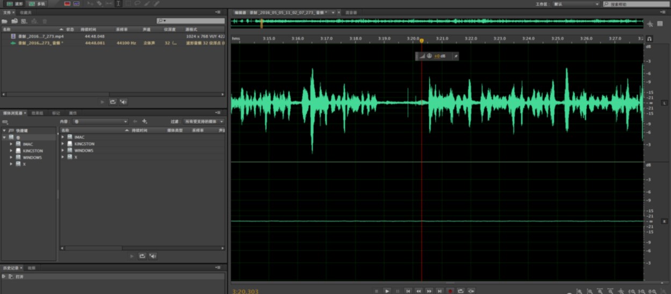The image size is (671, 294).
Task: Toggle loop playback in the transport bar
Action: tap(461, 291)
